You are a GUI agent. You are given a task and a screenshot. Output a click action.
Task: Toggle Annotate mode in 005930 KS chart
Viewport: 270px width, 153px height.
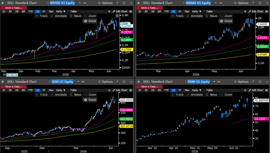pyautogui.click(x=59, y=16)
